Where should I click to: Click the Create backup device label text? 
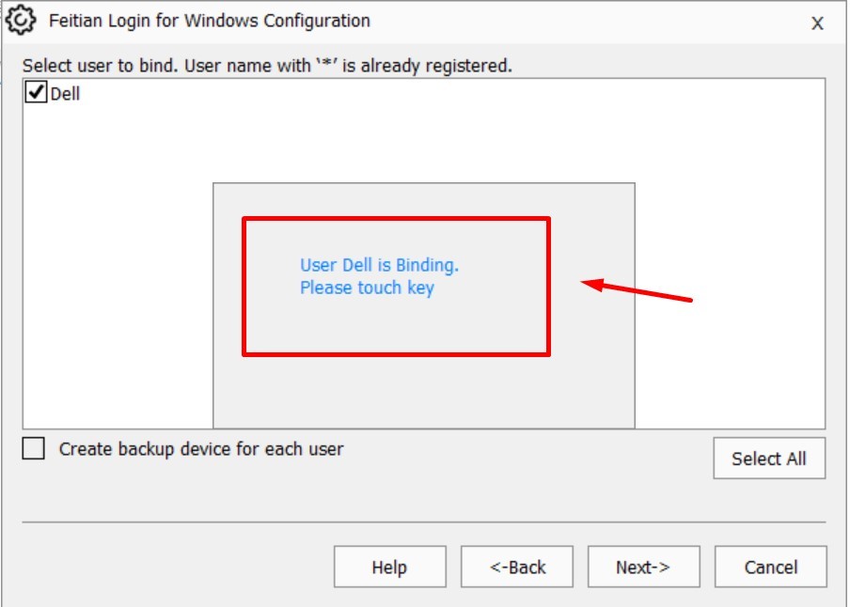coord(201,449)
